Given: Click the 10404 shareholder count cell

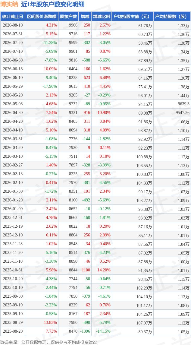Looking at the screenshot, I should (68, 69).
